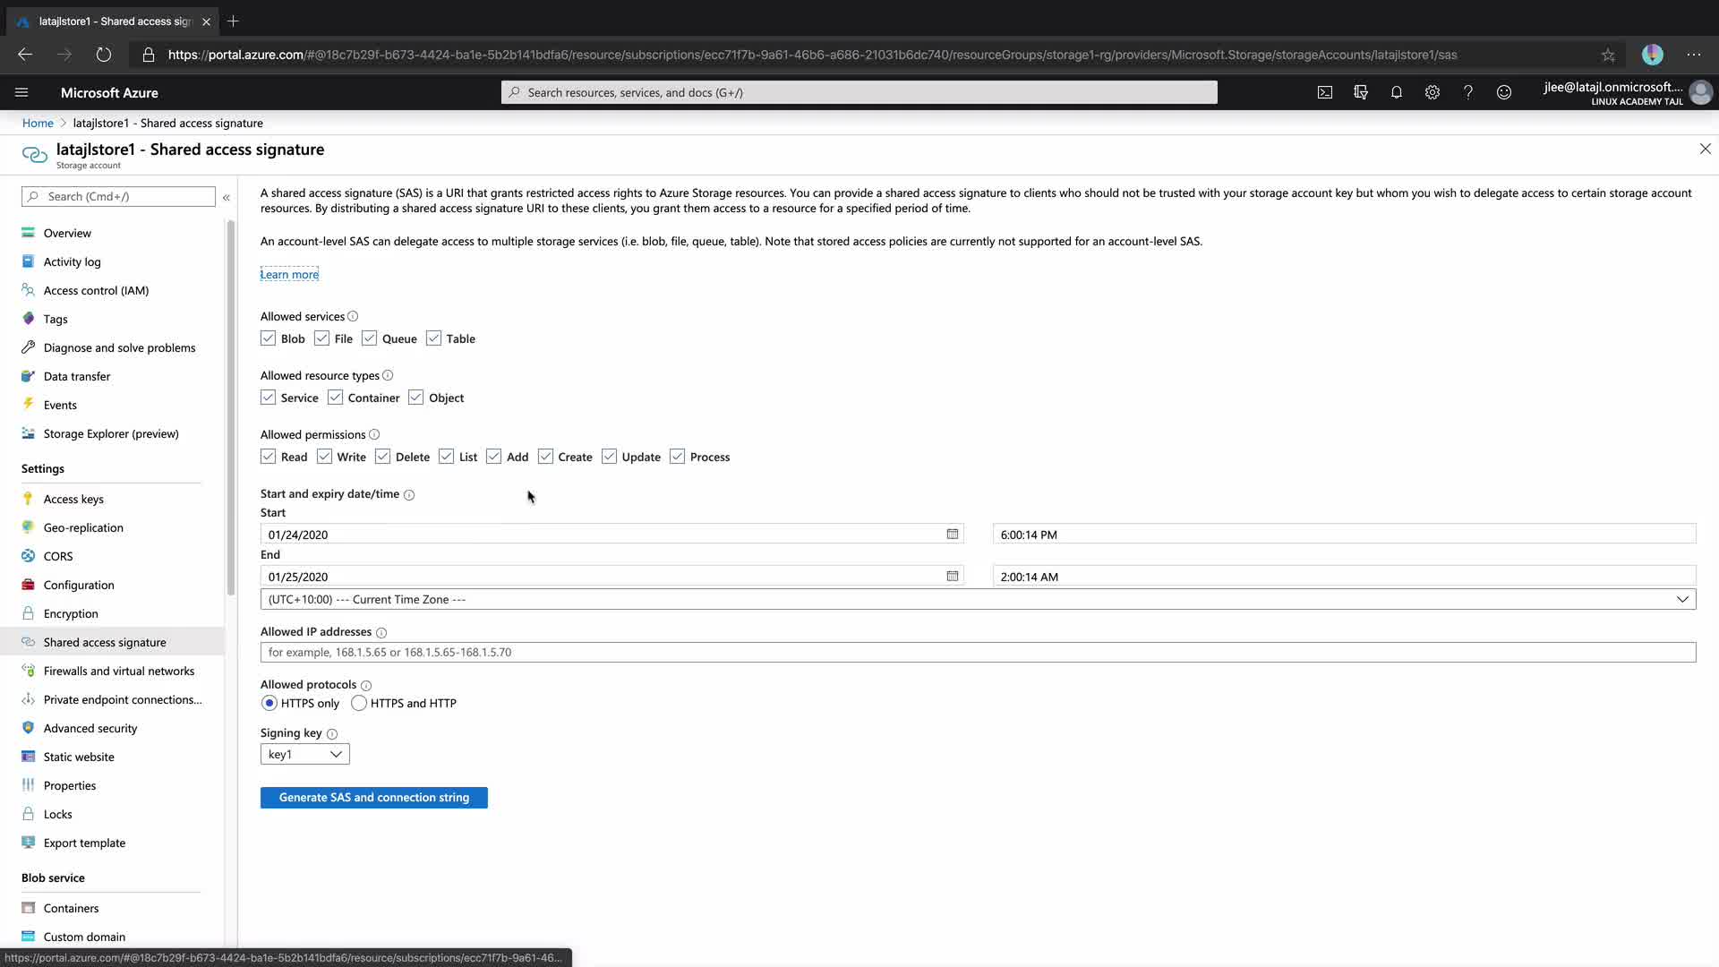
Task: Open portal settings gear icon
Action: (x=1432, y=92)
